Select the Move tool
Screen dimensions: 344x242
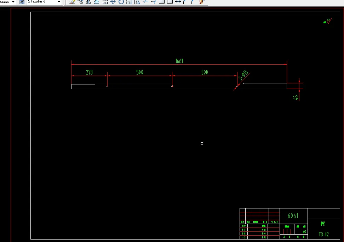click(113, 2)
